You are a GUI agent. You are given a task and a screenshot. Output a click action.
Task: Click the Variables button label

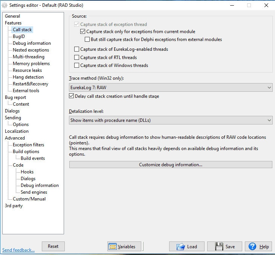click(x=127, y=247)
